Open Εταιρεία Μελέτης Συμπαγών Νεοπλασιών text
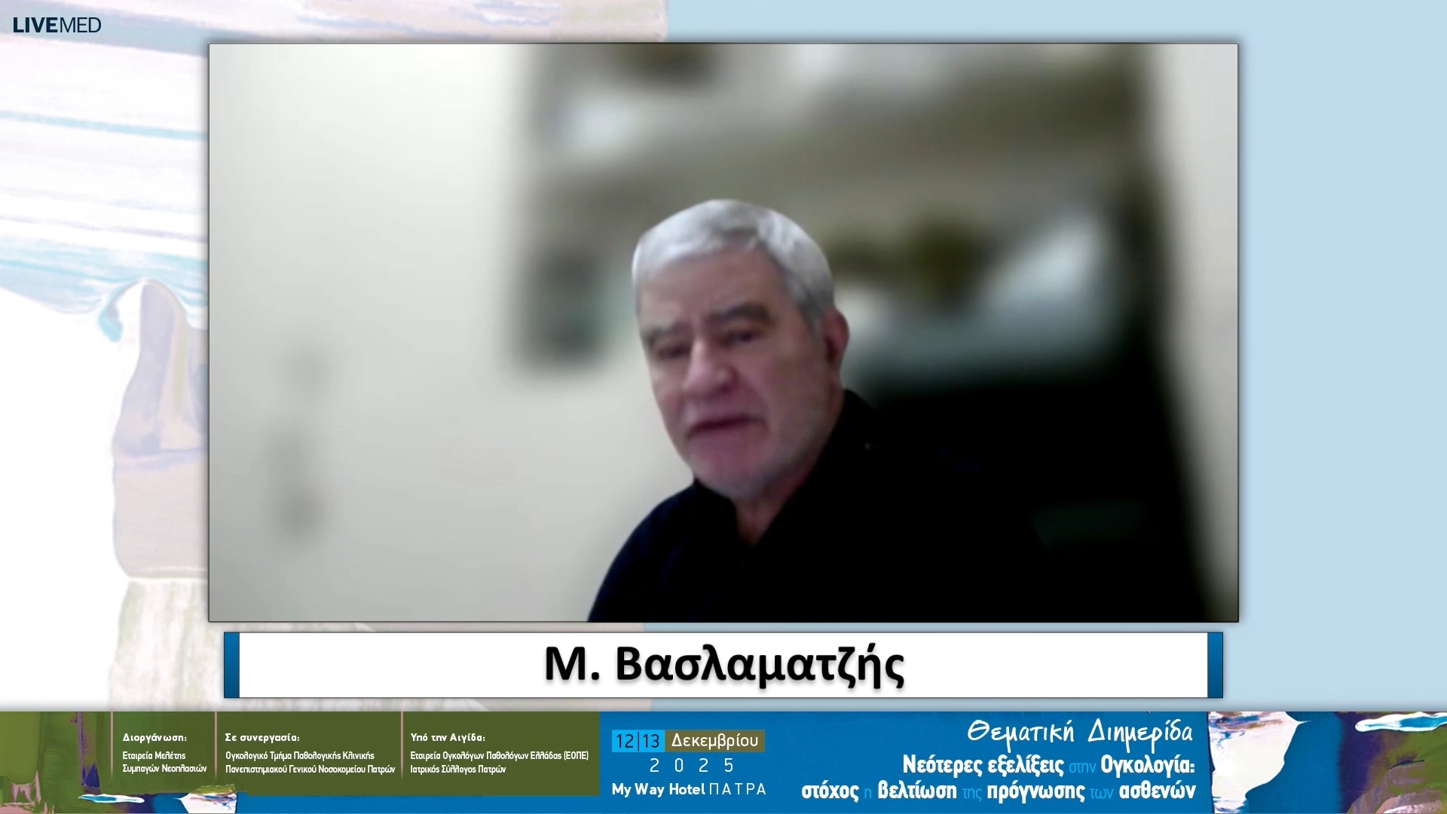Image resolution: width=1447 pixels, height=814 pixels. (164, 762)
